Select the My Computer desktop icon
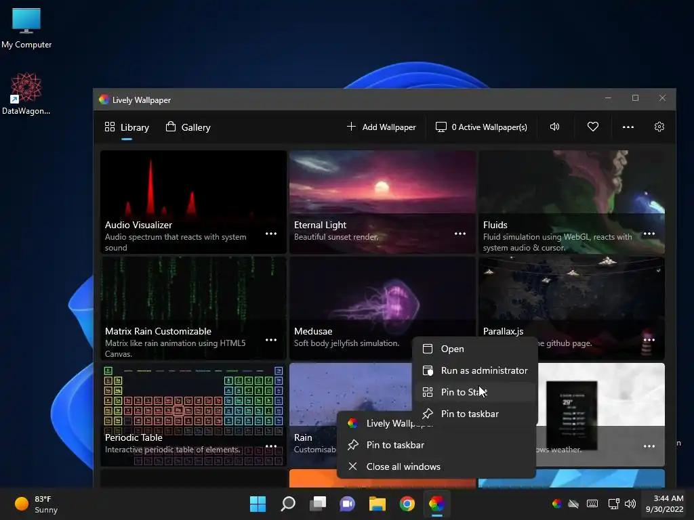The height and width of the screenshot is (520, 694). pos(26,28)
